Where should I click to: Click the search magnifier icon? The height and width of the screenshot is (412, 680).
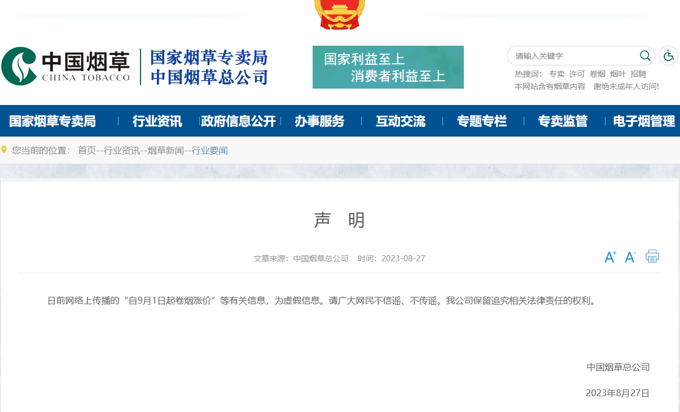tap(645, 55)
